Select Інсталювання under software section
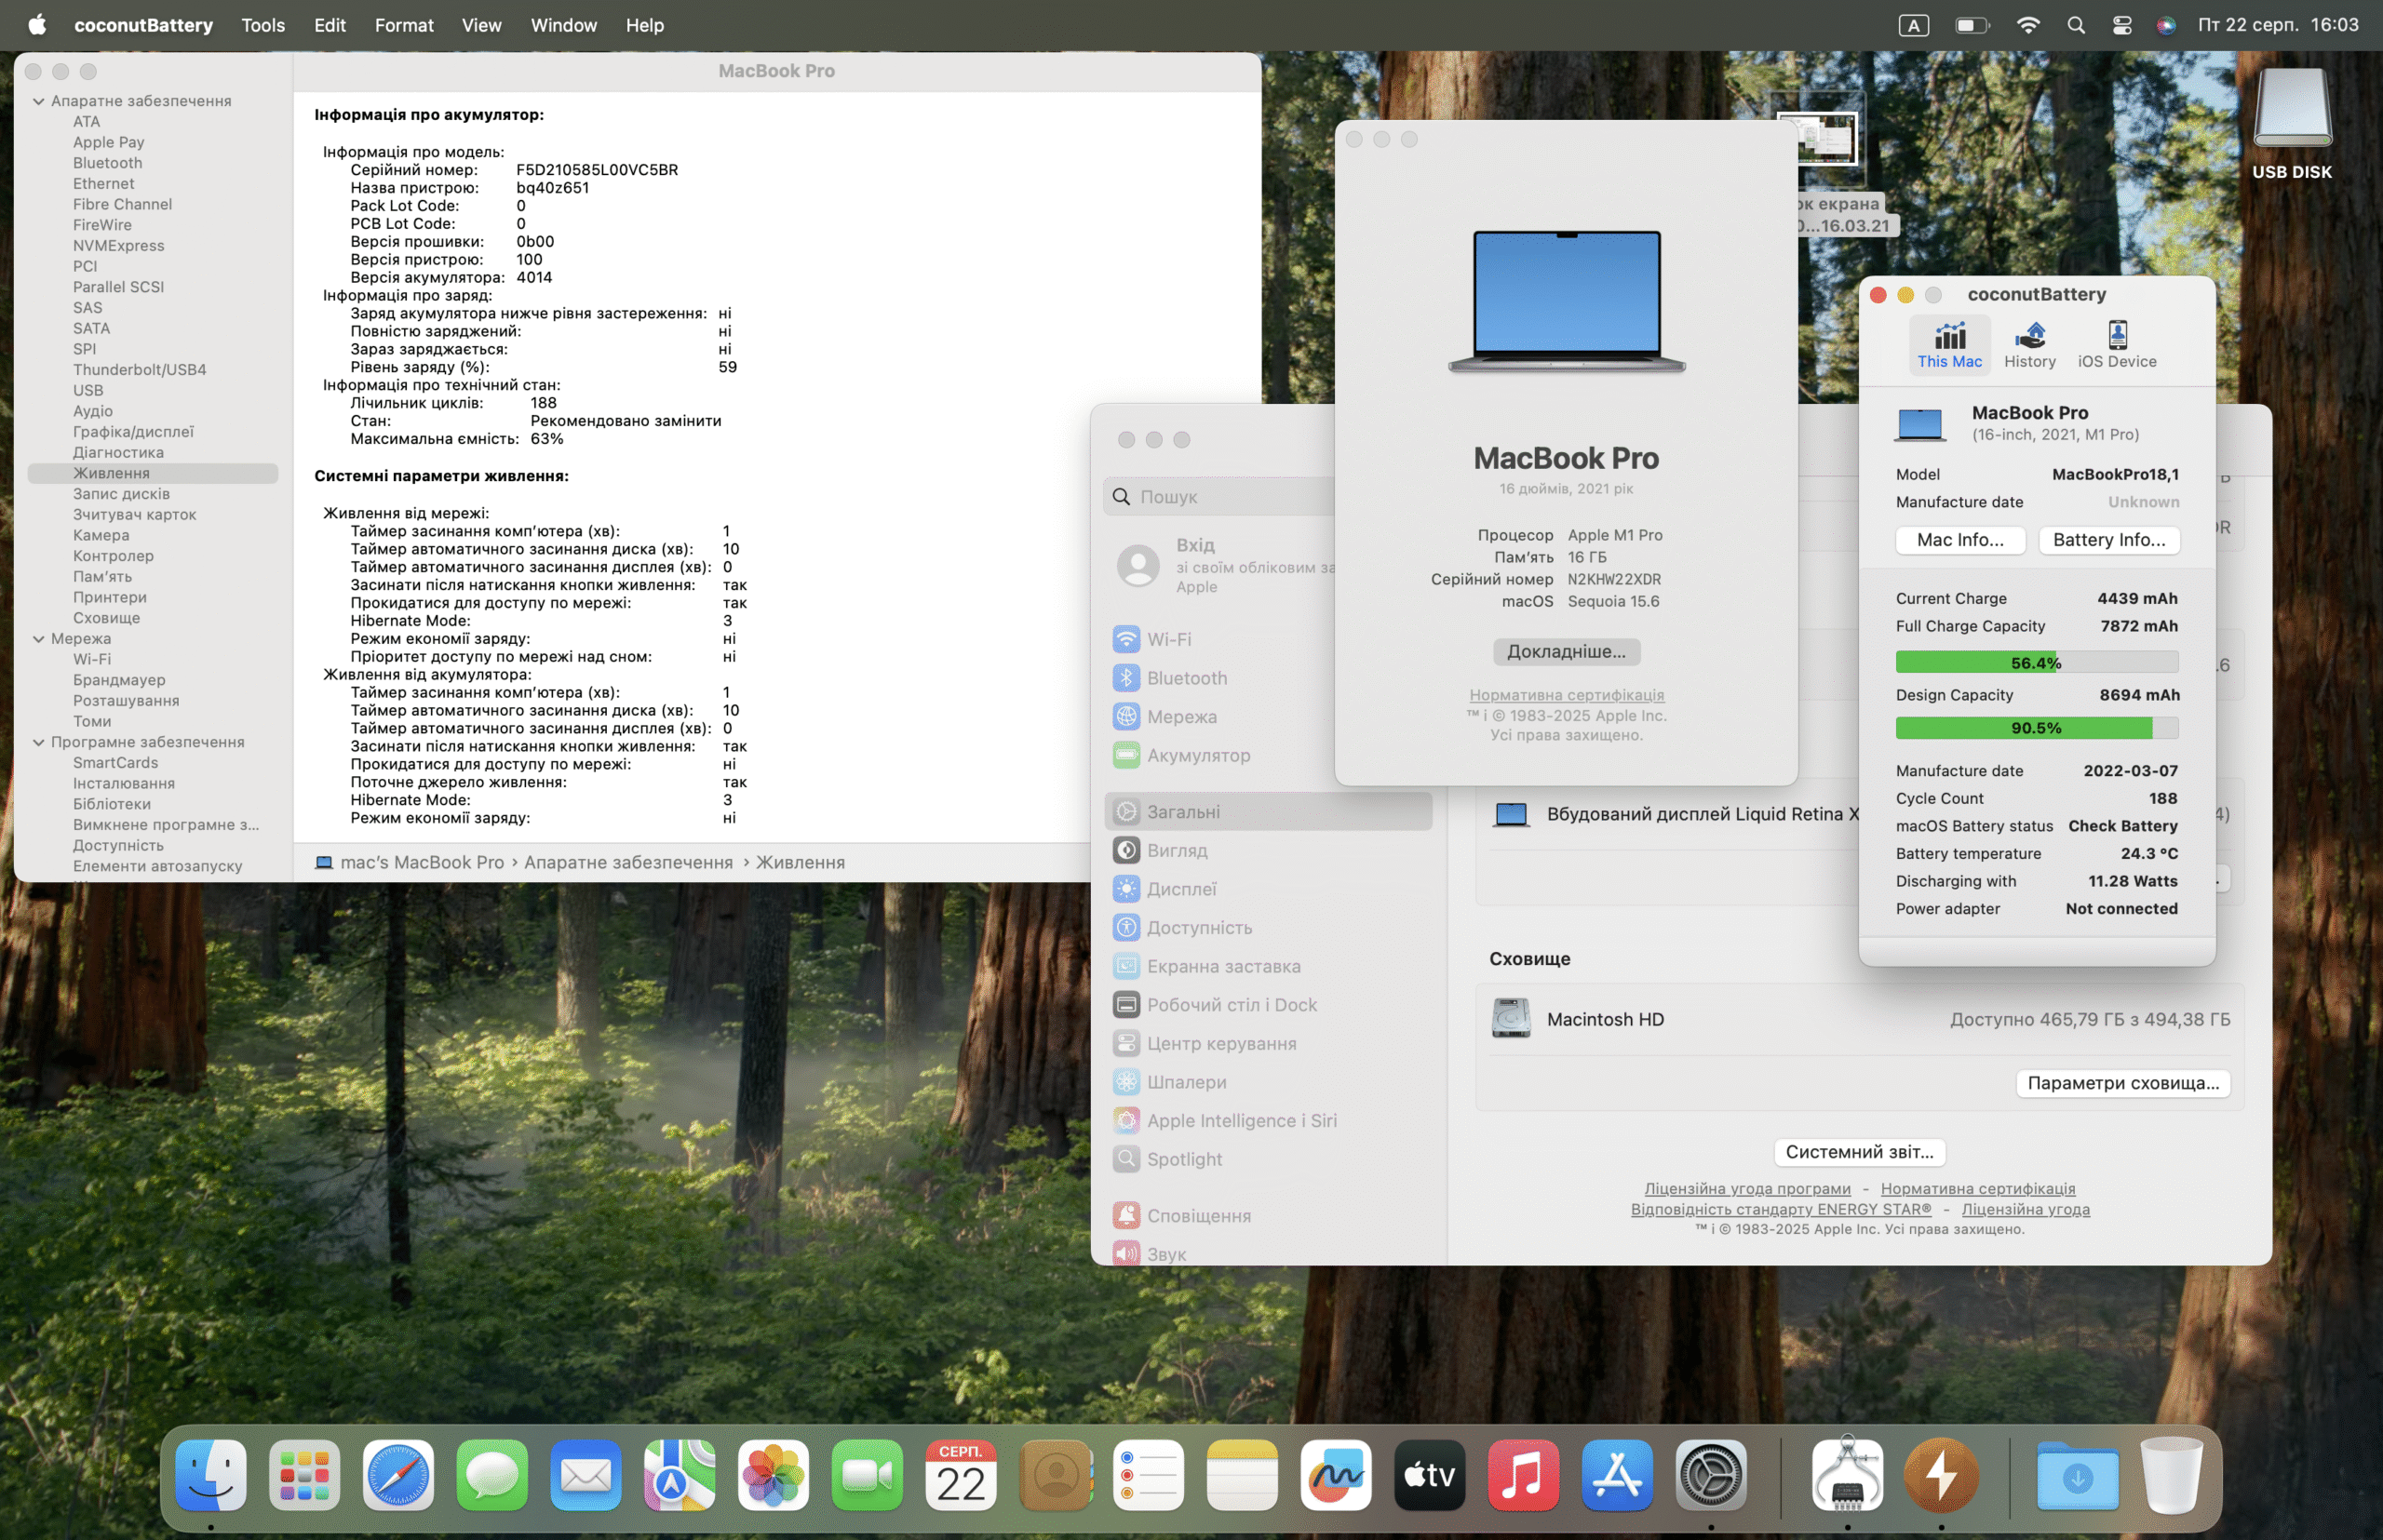 123,783
